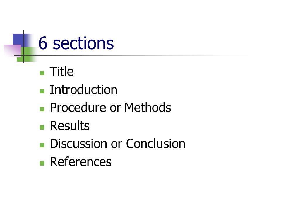Click the number '6' in the heading
The width and height of the screenshot is (281, 211).
pos(43,43)
